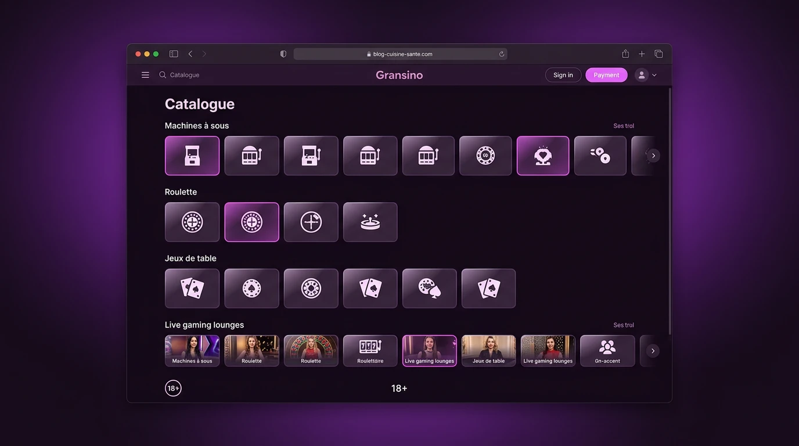Click the coins slot machine tile
This screenshot has width=799, height=446.
tap(600, 156)
